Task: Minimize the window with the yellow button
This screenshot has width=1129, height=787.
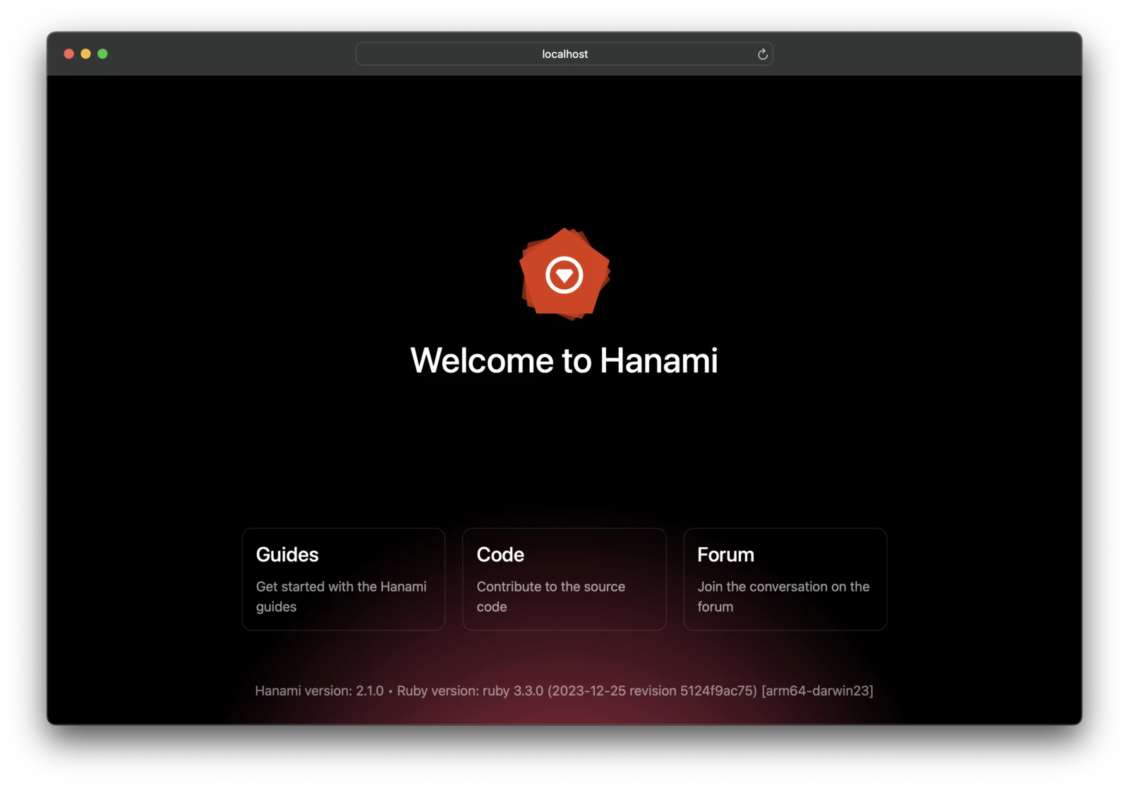Action: click(85, 54)
